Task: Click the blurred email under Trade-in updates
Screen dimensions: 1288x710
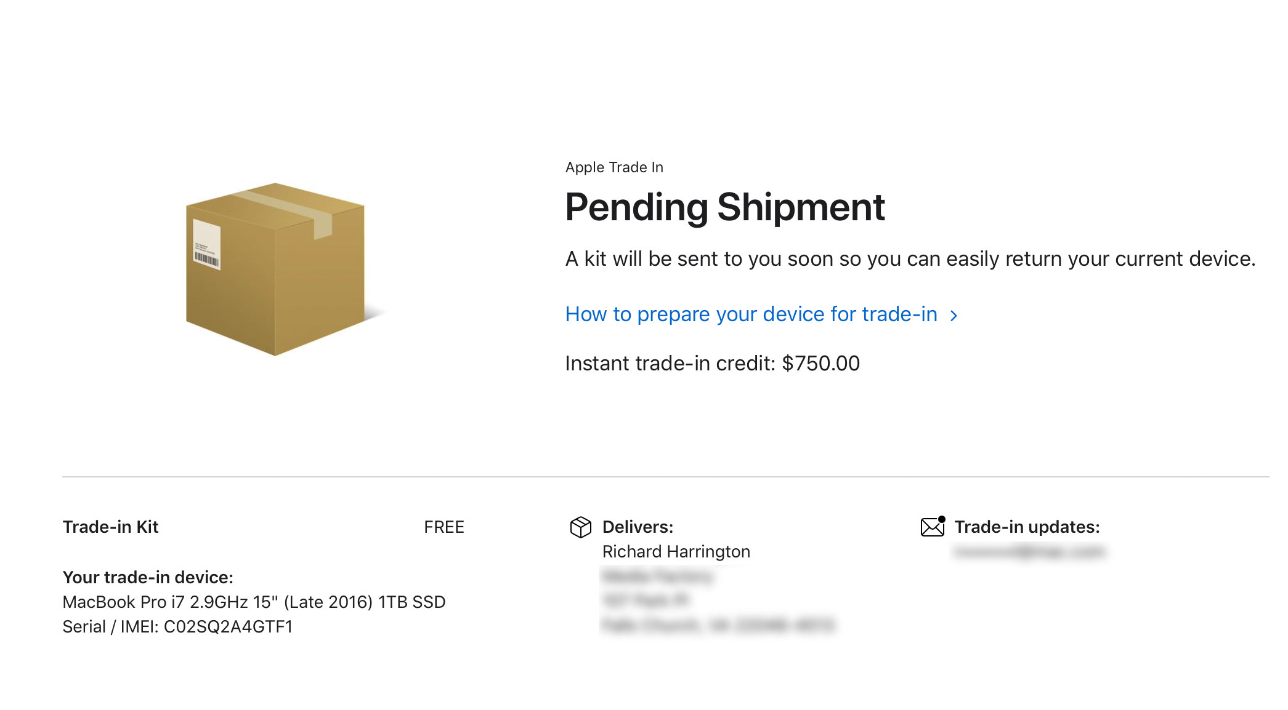Action: (1029, 552)
